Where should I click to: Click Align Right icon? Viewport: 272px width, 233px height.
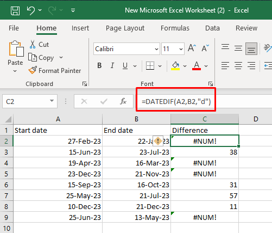pos(251,65)
